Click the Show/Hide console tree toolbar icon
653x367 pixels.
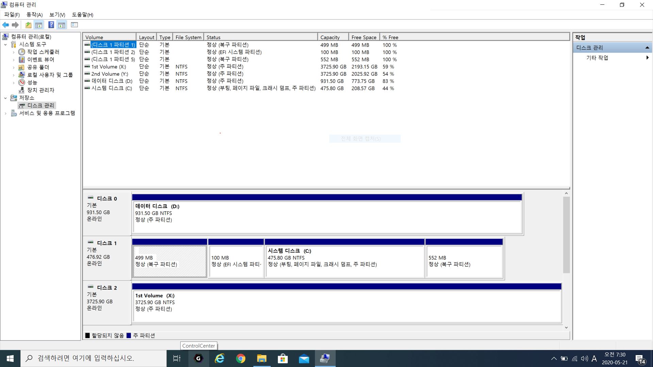click(39, 25)
